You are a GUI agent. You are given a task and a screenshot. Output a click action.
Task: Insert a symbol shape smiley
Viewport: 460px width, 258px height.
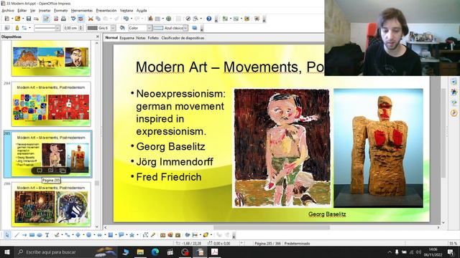coord(88,235)
